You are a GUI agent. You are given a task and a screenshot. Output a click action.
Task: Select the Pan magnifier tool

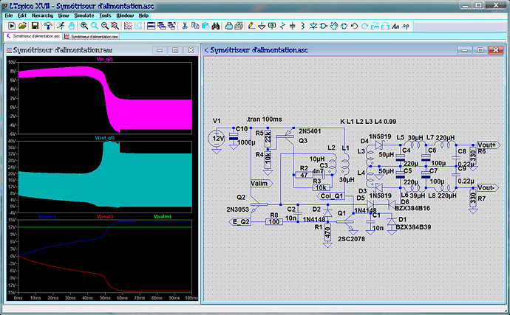(95, 26)
